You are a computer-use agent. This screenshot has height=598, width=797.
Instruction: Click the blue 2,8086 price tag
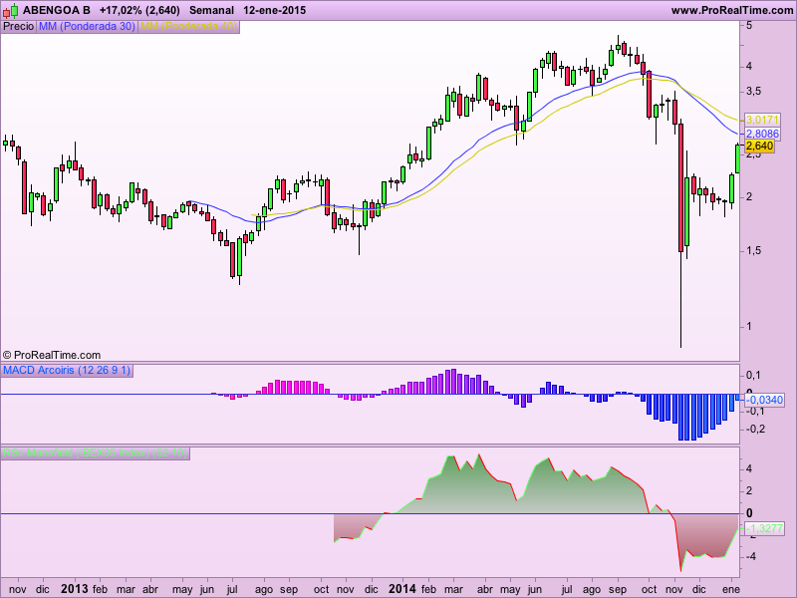762,134
